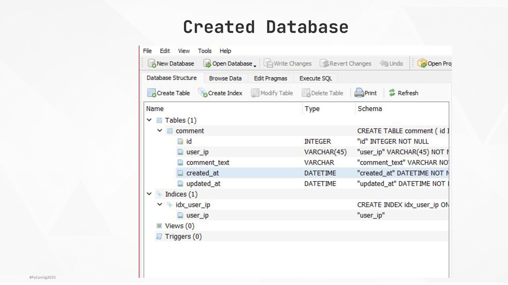508x285 pixels.
Task: Switch to the Edit Pragmas tab
Action: 270,78
